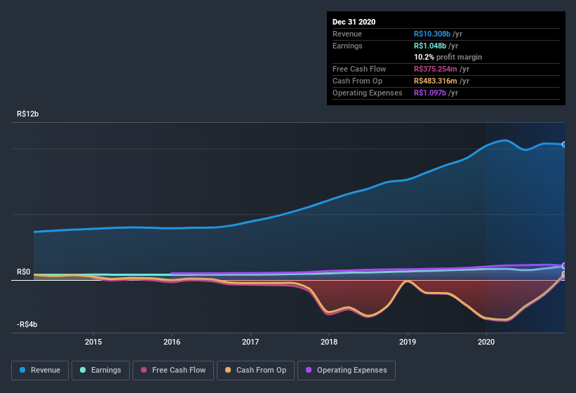The width and height of the screenshot is (576, 393).
Task: Click the purple operating expenses end data point
Action: coord(563,265)
